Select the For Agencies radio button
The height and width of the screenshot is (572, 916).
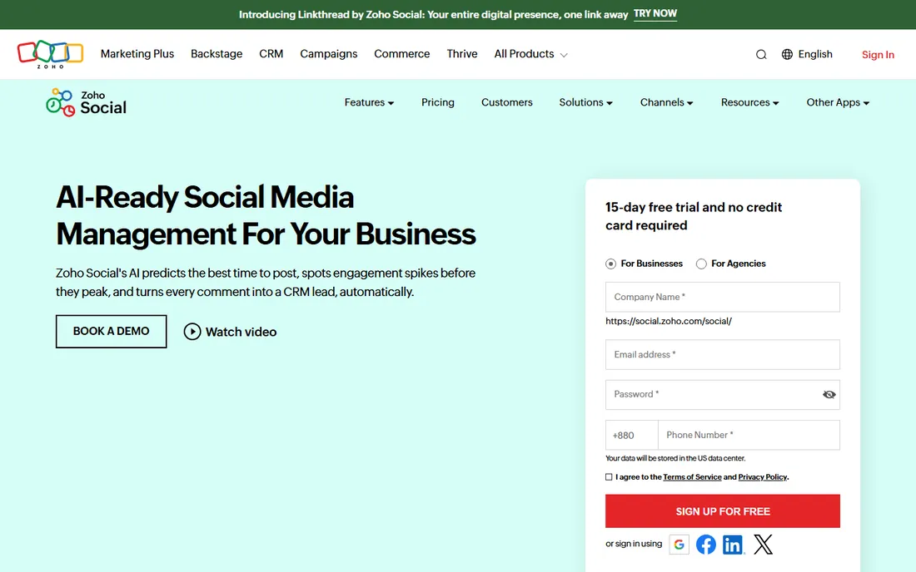pyautogui.click(x=701, y=264)
